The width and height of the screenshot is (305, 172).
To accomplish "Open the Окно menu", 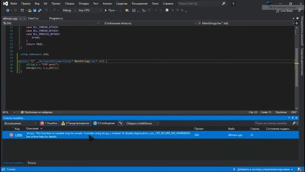I will 155,3.
